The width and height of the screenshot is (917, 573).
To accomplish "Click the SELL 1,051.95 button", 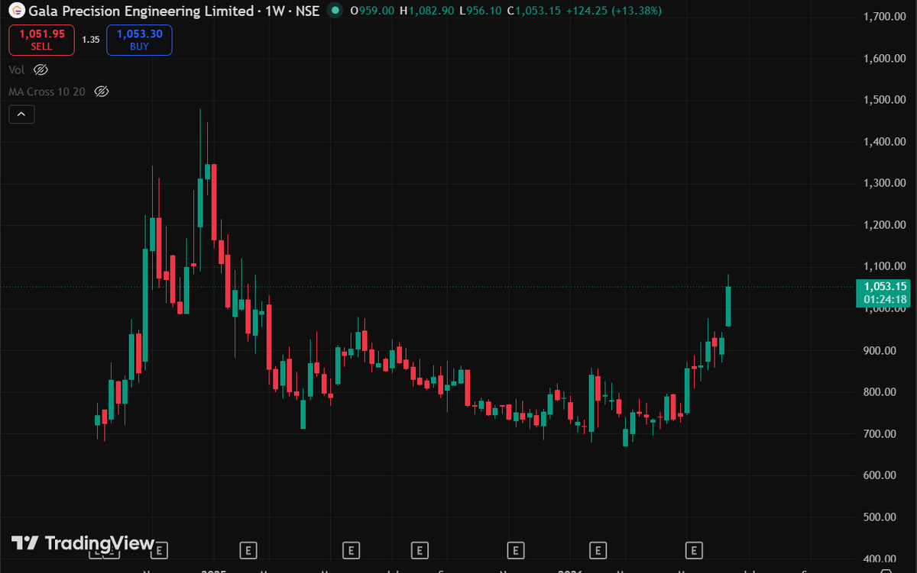I will point(41,40).
